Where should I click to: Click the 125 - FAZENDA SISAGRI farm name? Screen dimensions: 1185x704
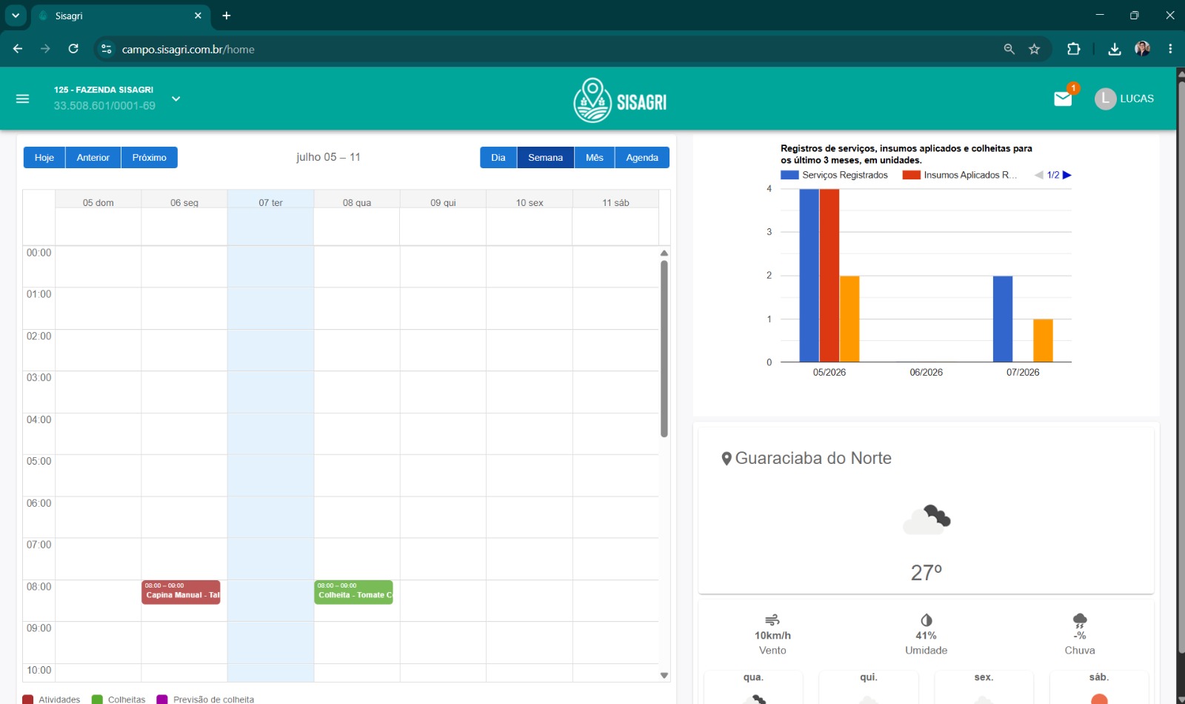(x=104, y=90)
